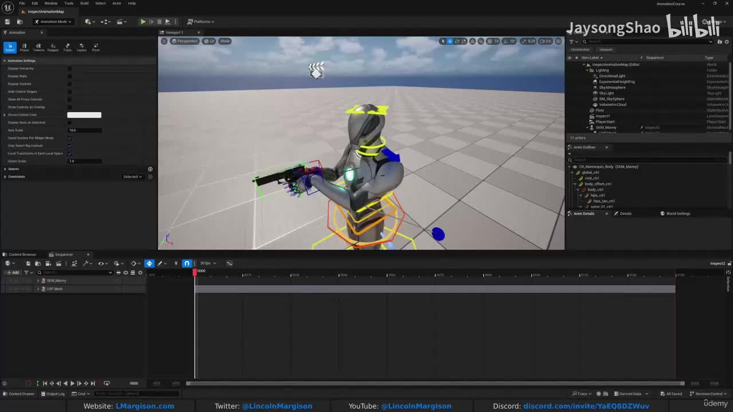Activate the Pivot tool

coord(96,47)
